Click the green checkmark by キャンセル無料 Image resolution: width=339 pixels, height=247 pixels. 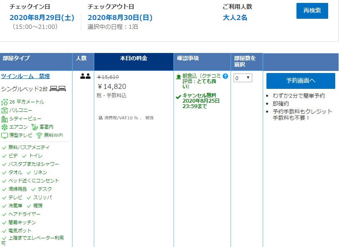[178, 97]
